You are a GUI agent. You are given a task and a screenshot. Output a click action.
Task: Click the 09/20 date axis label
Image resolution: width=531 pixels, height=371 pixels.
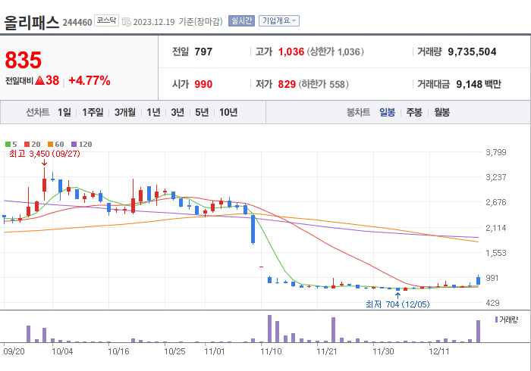14,351
